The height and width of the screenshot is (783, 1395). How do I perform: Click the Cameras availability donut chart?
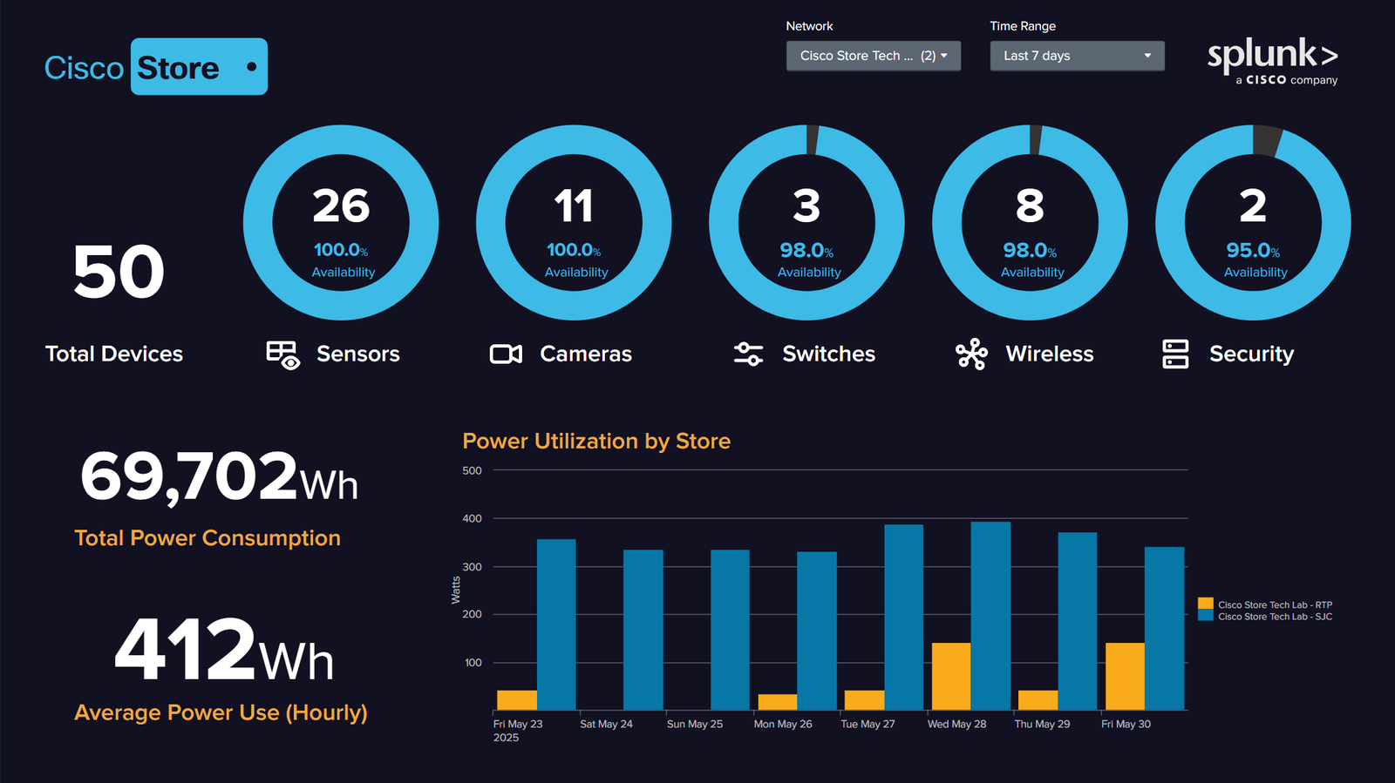click(x=574, y=223)
